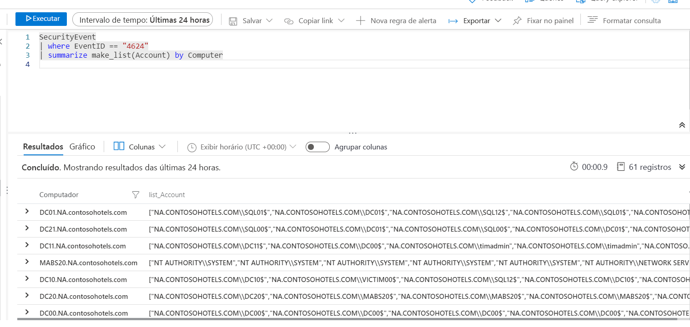690x327 pixels.
Task: Click the Formatar consulta lines icon
Action: 592,20
